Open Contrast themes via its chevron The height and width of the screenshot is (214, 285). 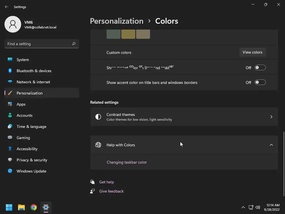[x=271, y=117]
